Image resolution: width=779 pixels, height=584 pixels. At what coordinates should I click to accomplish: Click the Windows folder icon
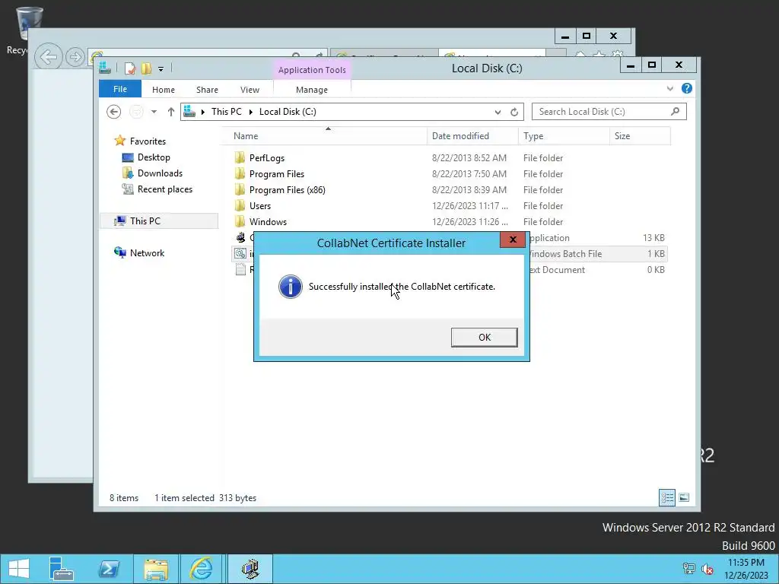click(x=240, y=221)
